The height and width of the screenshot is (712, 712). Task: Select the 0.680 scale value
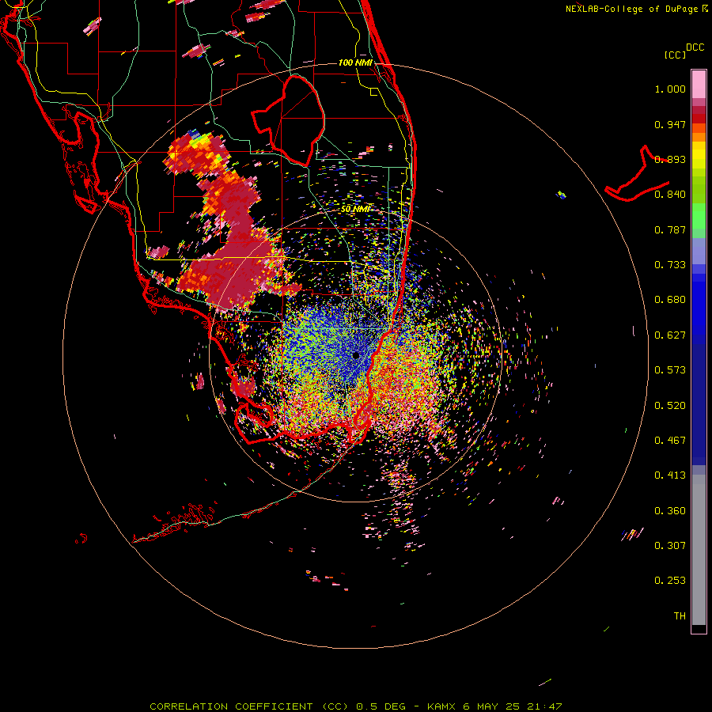click(x=670, y=300)
